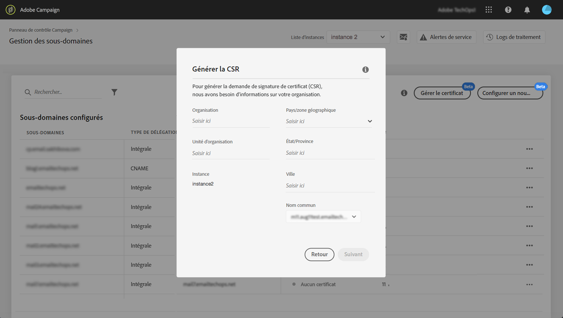Expand the Pays/zone géographique dropdown
563x318 pixels.
[329, 121]
